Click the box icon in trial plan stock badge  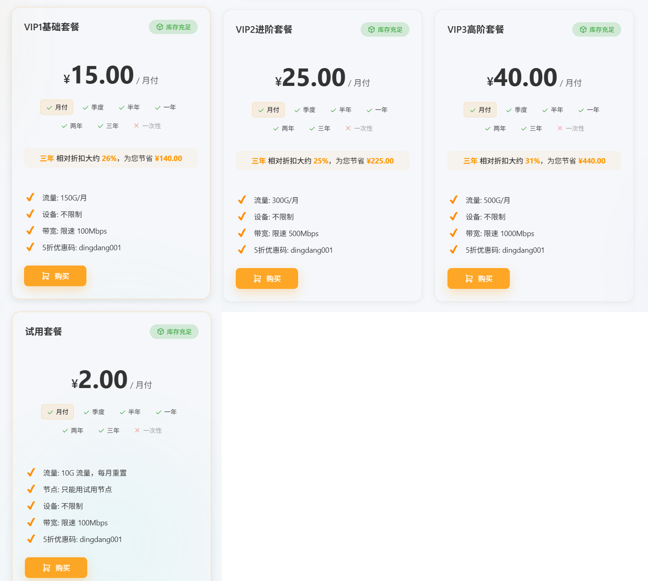(161, 332)
